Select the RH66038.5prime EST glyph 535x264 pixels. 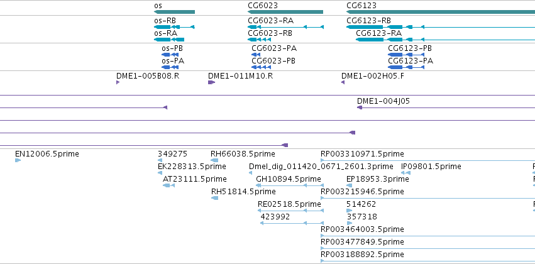214,160
